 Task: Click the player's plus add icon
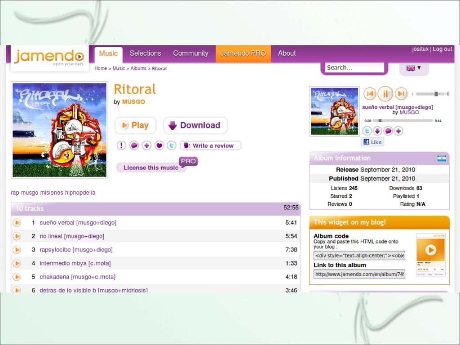(x=398, y=131)
